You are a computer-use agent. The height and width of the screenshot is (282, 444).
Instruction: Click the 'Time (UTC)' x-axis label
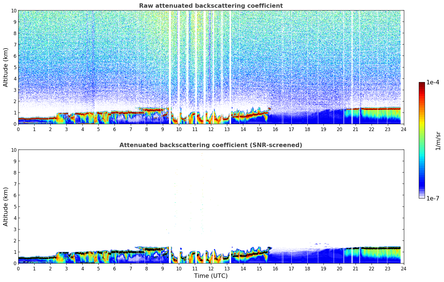pyautogui.click(x=211, y=276)
